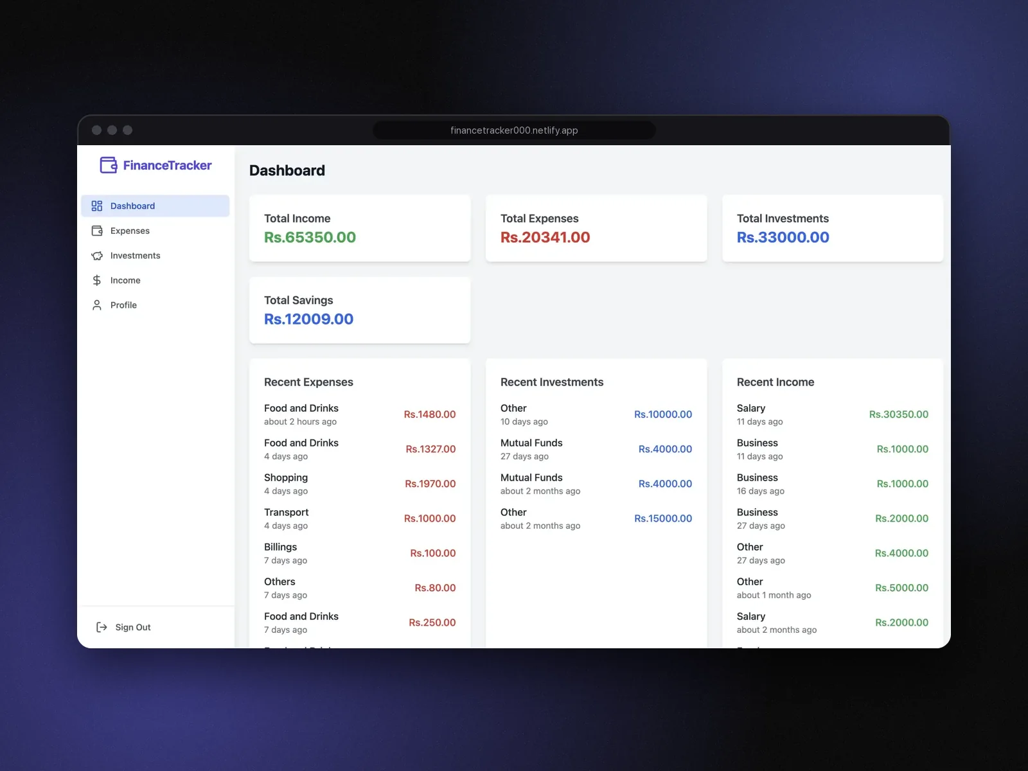Screen dimensions: 1028x771
Task: Select the Total Savings amount Rs.12009.00
Action: 308,319
